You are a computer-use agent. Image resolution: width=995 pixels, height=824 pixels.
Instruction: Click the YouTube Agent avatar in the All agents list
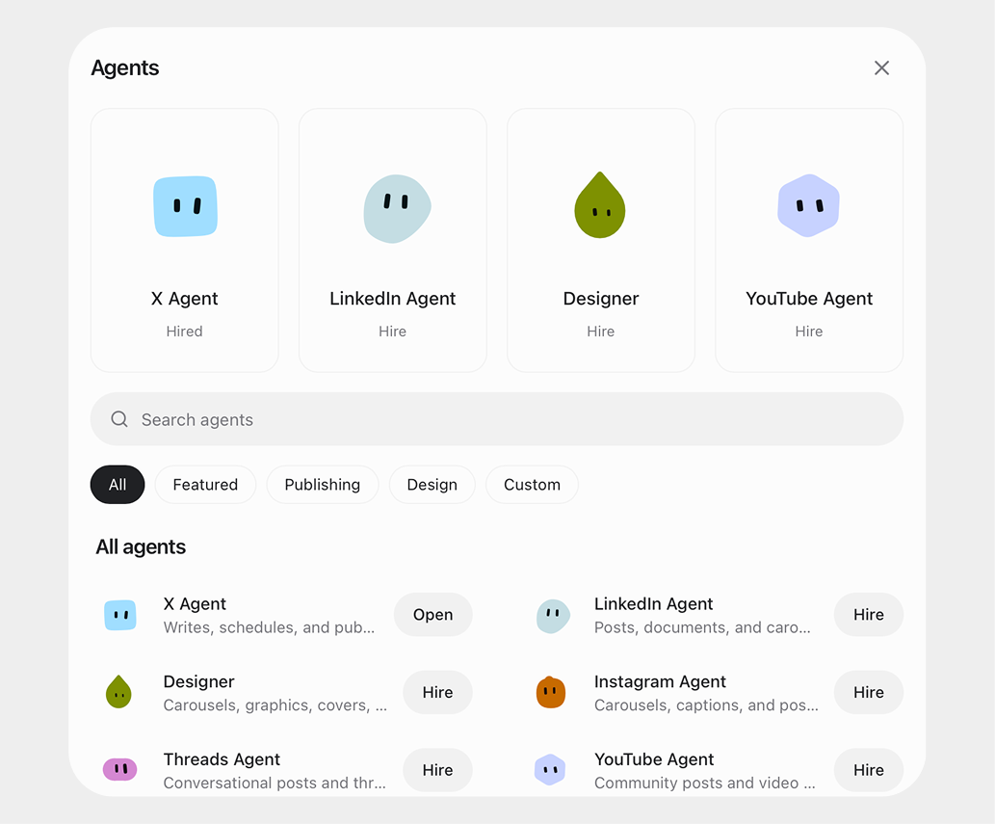(550, 770)
